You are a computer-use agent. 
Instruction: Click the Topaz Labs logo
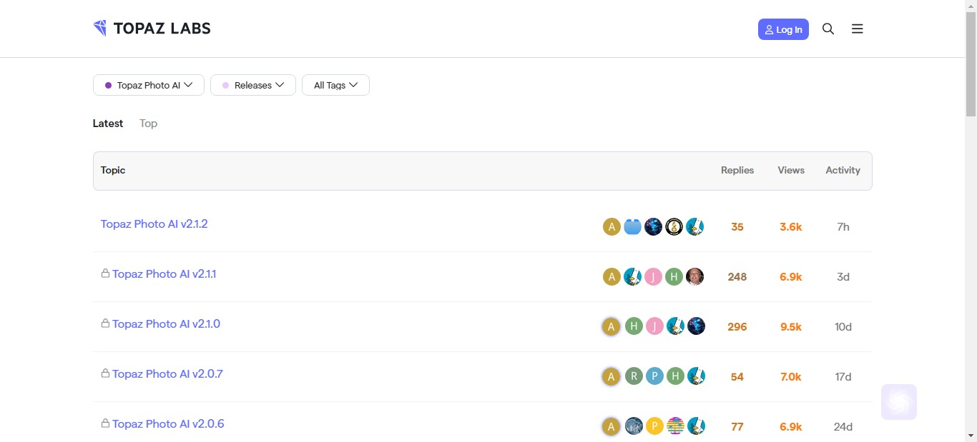152,29
